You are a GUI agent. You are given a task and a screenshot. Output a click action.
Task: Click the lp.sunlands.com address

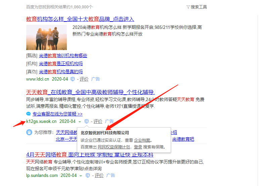[x=42, y=176]
